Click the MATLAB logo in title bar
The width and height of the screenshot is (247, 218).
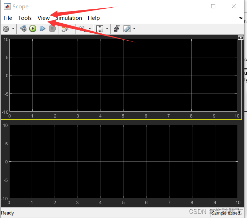coord(7,7)
